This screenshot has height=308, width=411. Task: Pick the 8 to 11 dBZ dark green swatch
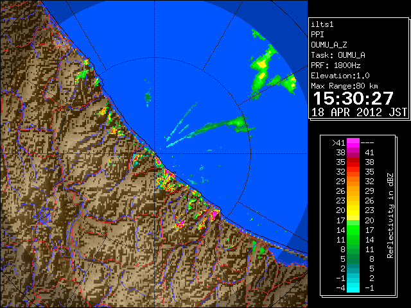click(353, 250)
